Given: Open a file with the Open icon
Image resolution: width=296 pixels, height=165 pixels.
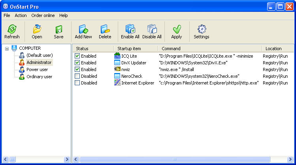Looking at the screenshot, I should point(37,29).
